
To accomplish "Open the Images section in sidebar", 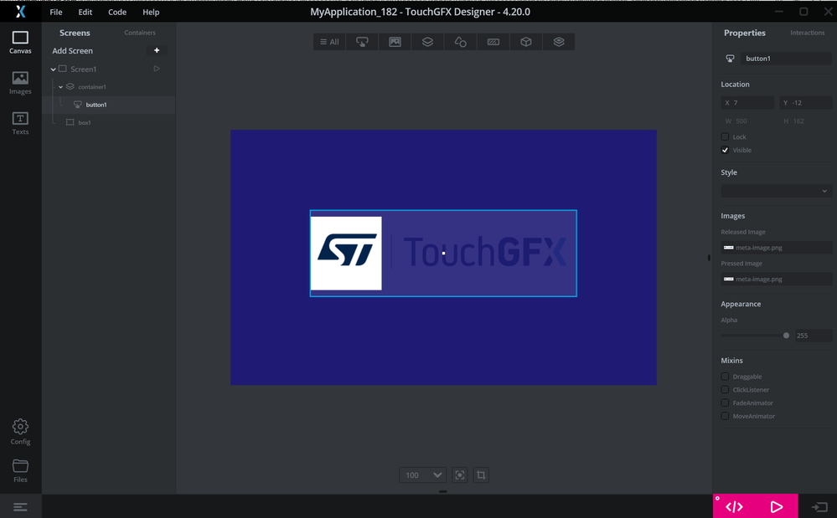I will tap(20, 83).
